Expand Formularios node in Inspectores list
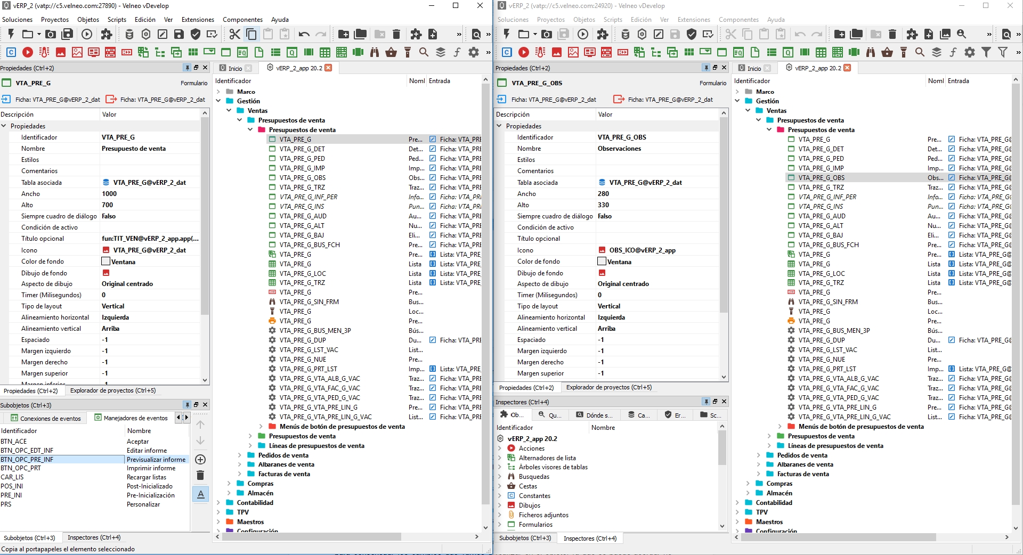This screenshot has width=1023, height=555. (x=500, y=525)
